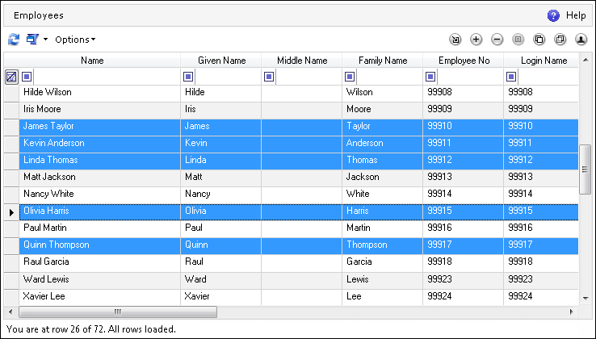
Task: Click the 'Ward Lewis' Name cell
Action: coord(100,280)
